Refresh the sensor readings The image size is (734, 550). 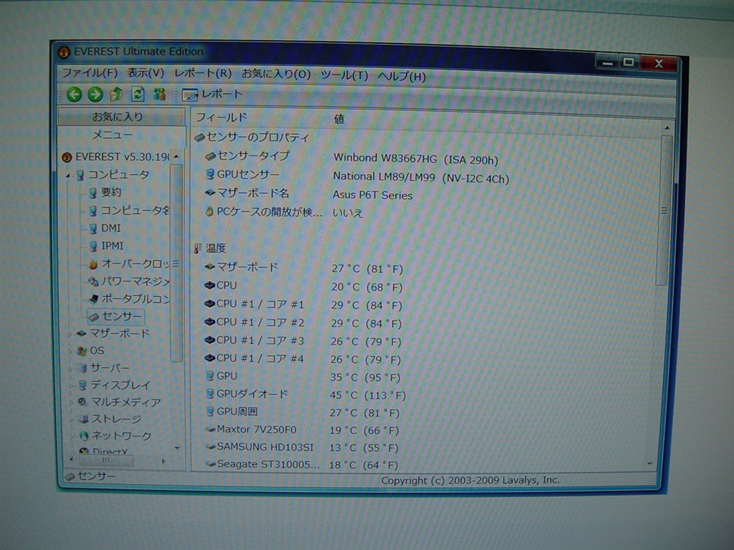(138, 95)
